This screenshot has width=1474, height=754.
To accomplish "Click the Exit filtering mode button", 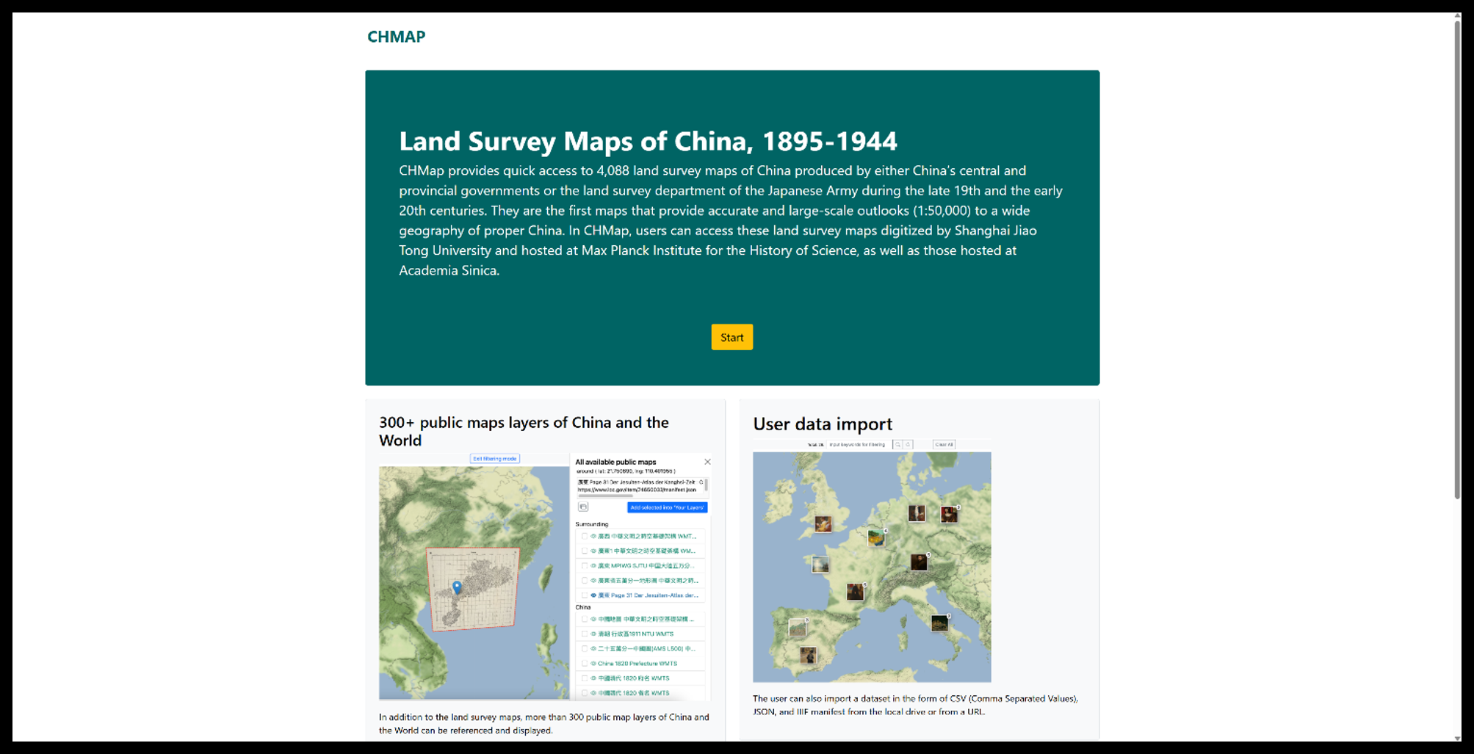I will (x=494, y=458).
